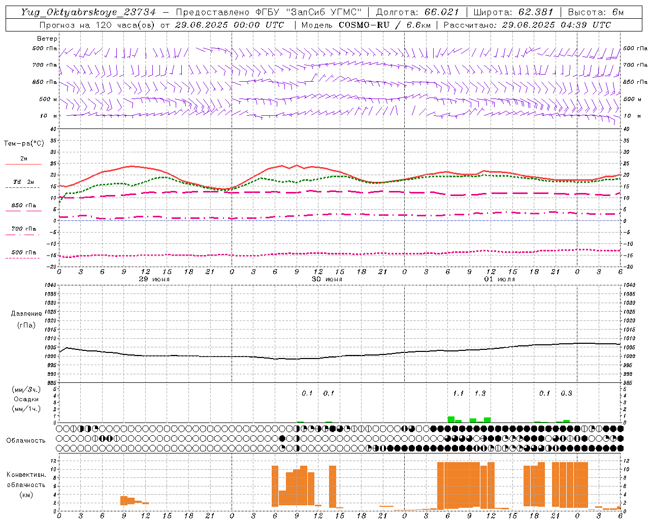650x520 pixels.
Task: Select the unit label "(мм/3ч.)"
Action: pos(26,389)
